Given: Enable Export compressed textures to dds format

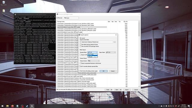Looking at the screenshot, I should [81, 63].
